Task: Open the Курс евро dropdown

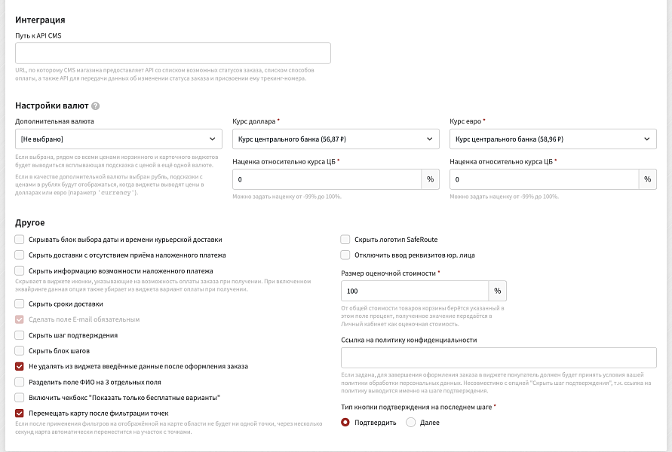Action: click(553, 139)
